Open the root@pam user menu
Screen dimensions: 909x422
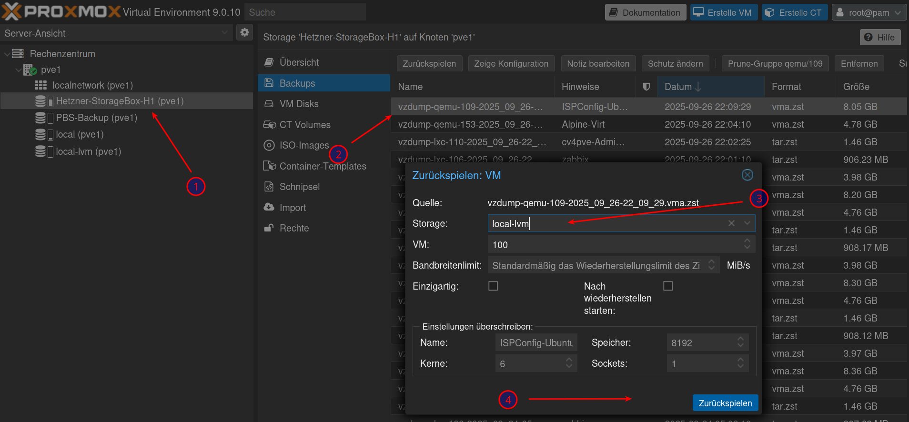click(869, 12)
